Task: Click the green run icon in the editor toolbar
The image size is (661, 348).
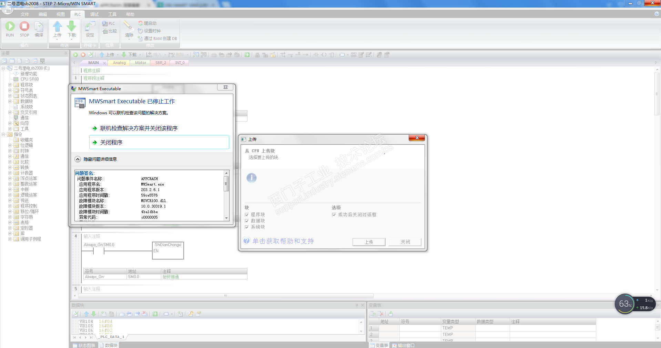Action: [75, 55]
